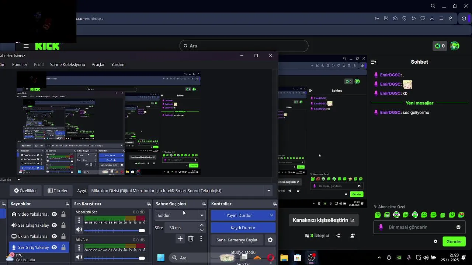Open the mixer menu for Mic/Aux

pyautogui.click(x=79, y=248)
